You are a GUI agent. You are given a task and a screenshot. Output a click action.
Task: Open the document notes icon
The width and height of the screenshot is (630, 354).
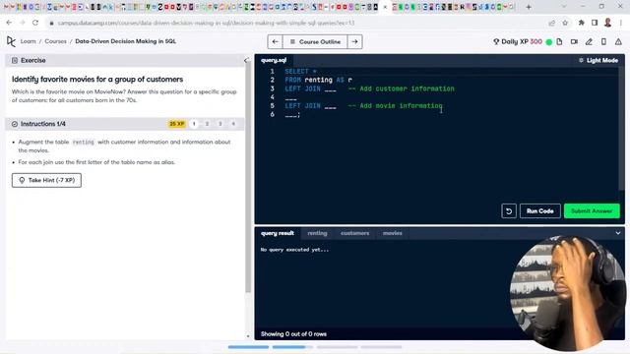(x=559, y=41)
